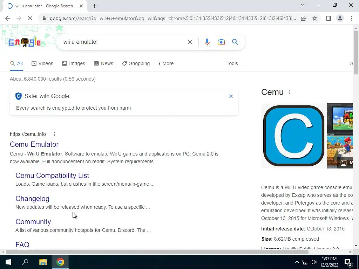
Task: Click the https://cemu.info URL text
Action: pyautogui.click(x=28, y=134)
